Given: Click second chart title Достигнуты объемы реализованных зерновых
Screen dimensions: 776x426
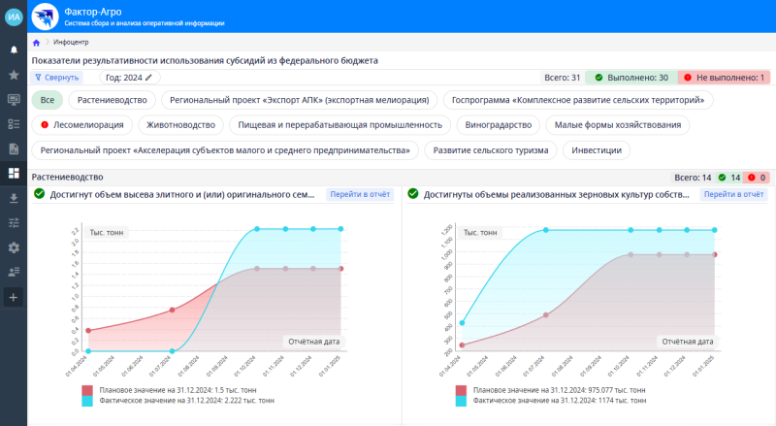Looking at the screenshot, I should click(x=556, y=195).
